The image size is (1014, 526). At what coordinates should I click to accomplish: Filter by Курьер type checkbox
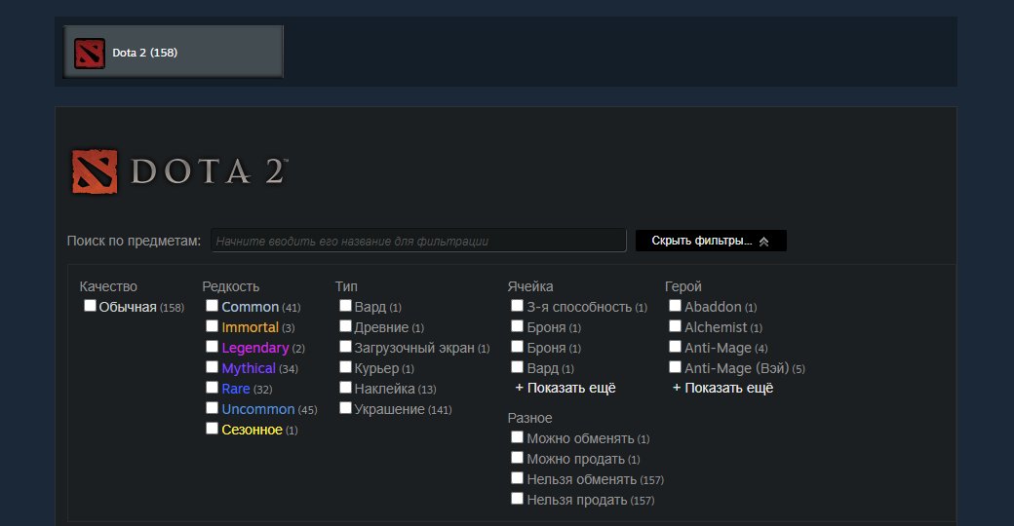(346, 367)
